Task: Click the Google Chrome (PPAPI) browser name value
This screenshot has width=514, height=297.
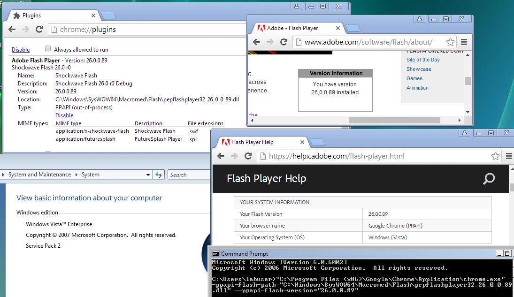Action: pyautogui.click(x=395, y=226)
